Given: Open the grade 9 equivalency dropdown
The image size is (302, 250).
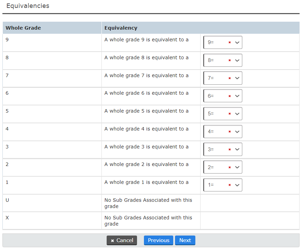Looking at the screenshot, I should coord(222,42).
